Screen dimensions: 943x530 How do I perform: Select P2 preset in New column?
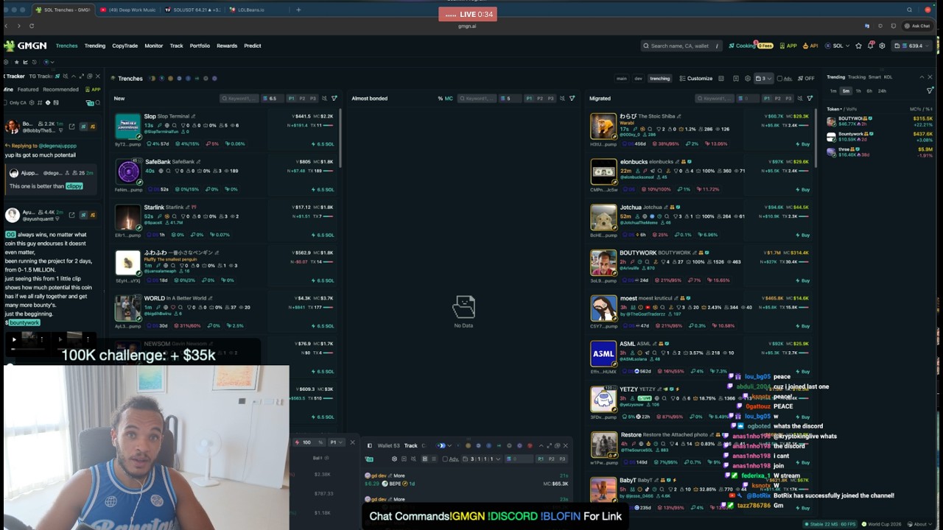pyautogui.click(x=302, y=98)
